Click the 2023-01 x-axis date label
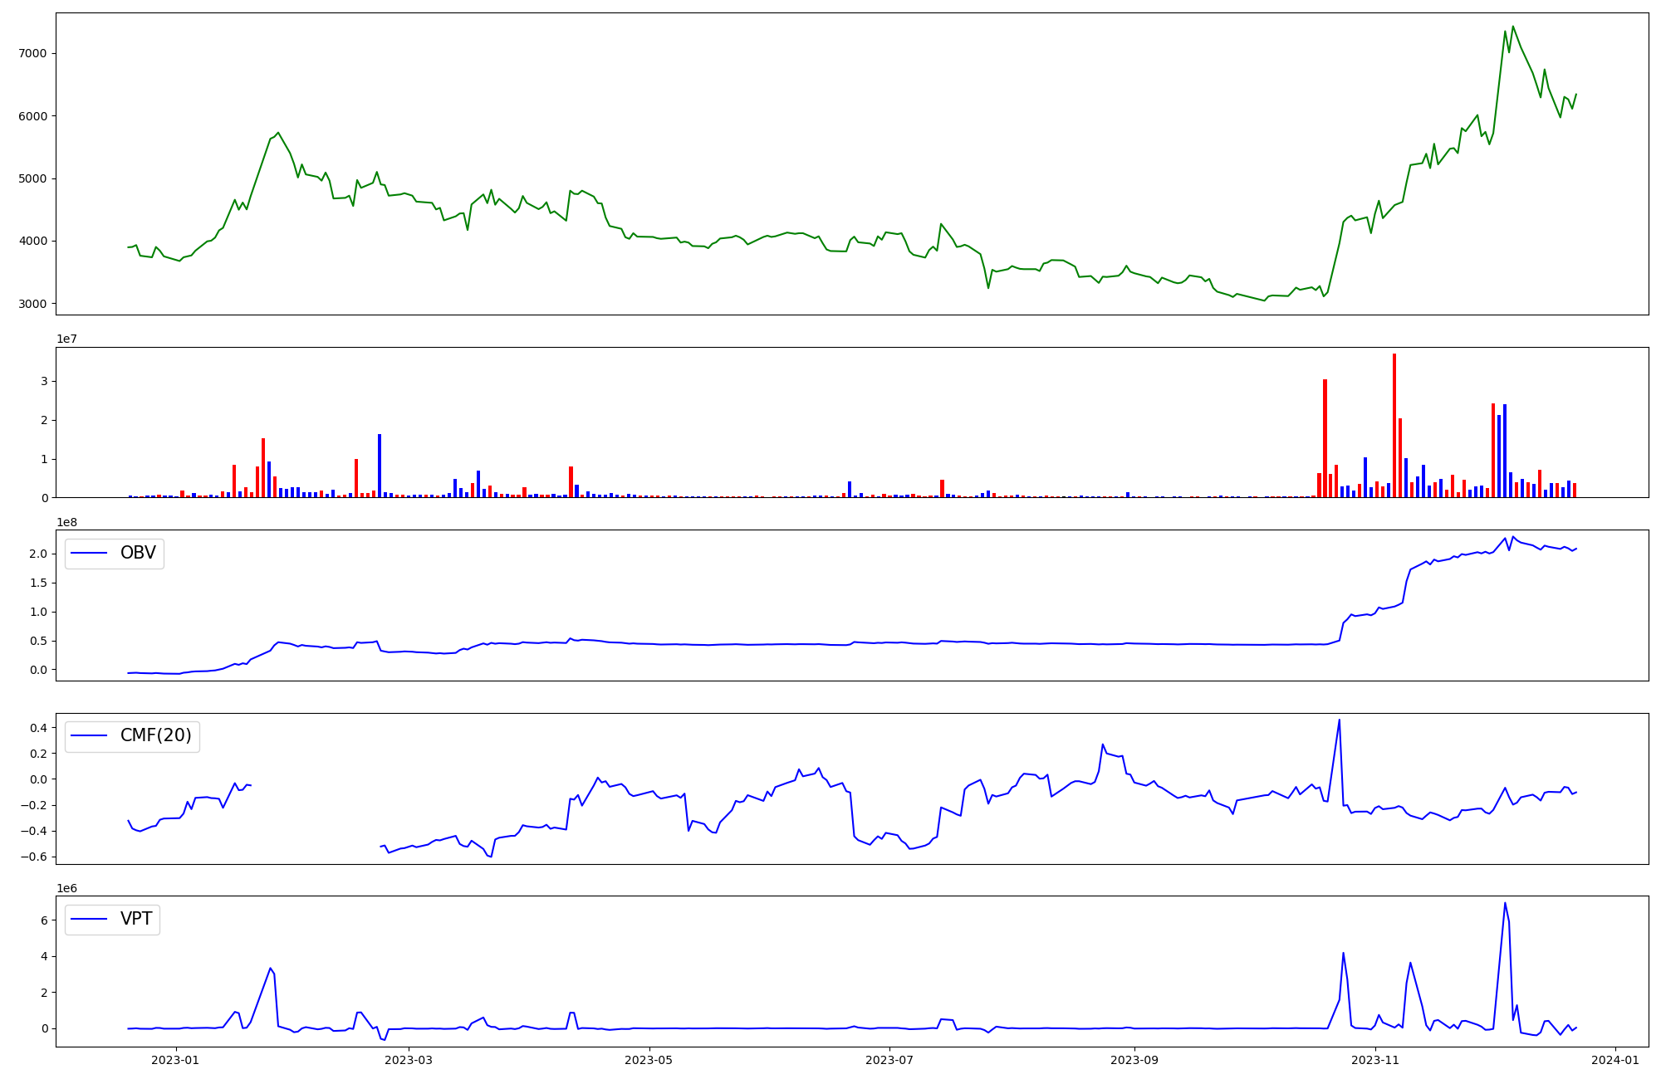The image size is (1661, 1079). click(x=176, y=1059)
